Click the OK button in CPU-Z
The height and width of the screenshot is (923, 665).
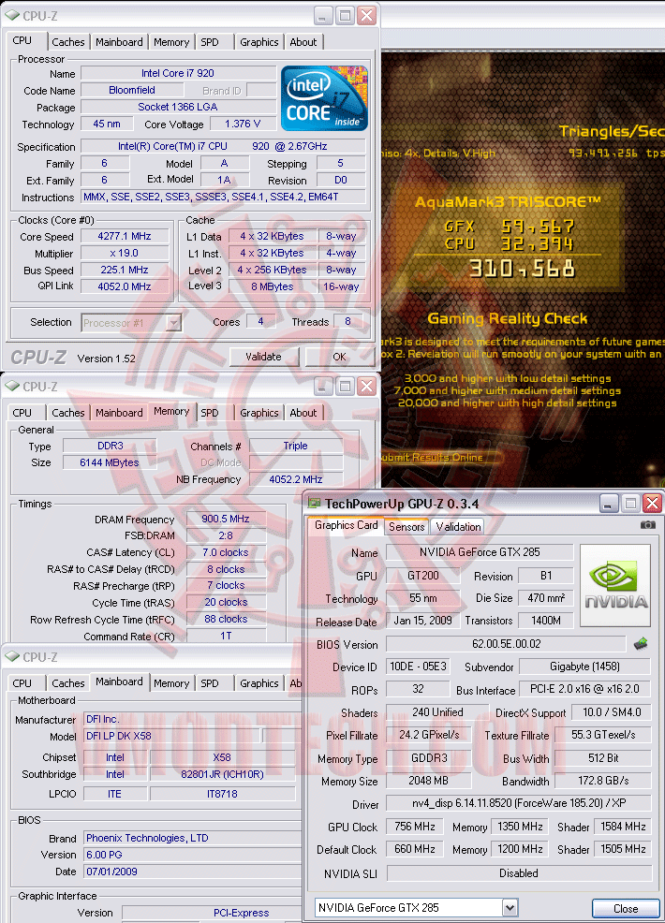(339, 357)
